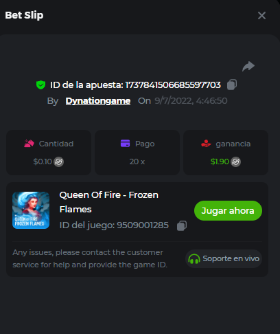Click the green verified shield icon
Viewport: 280px width, 334px height.
coord(40,85)
